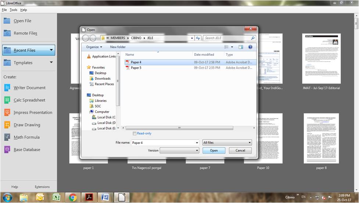359x203 pixels.
Task: Click the change view icon in dialog toolbar
Action: [x=226, y=47]
